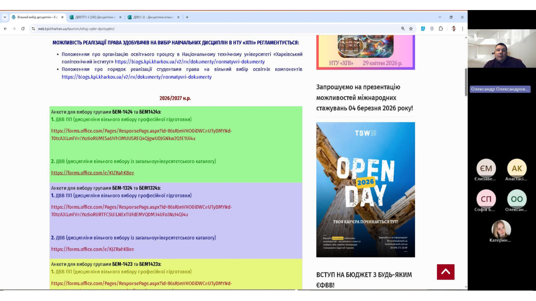Open KJZRahKBen link in green БЕМ-1424 block
This screenshot has height=301, width=536.
[93, 172]
